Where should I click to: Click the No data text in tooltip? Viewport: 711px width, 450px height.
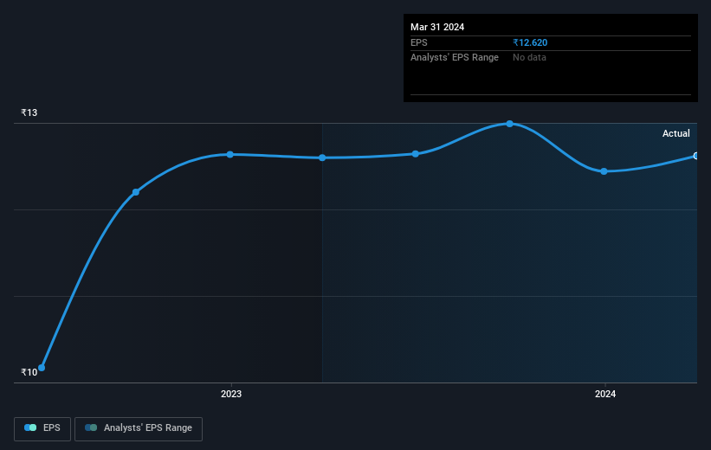pos(529,58)
